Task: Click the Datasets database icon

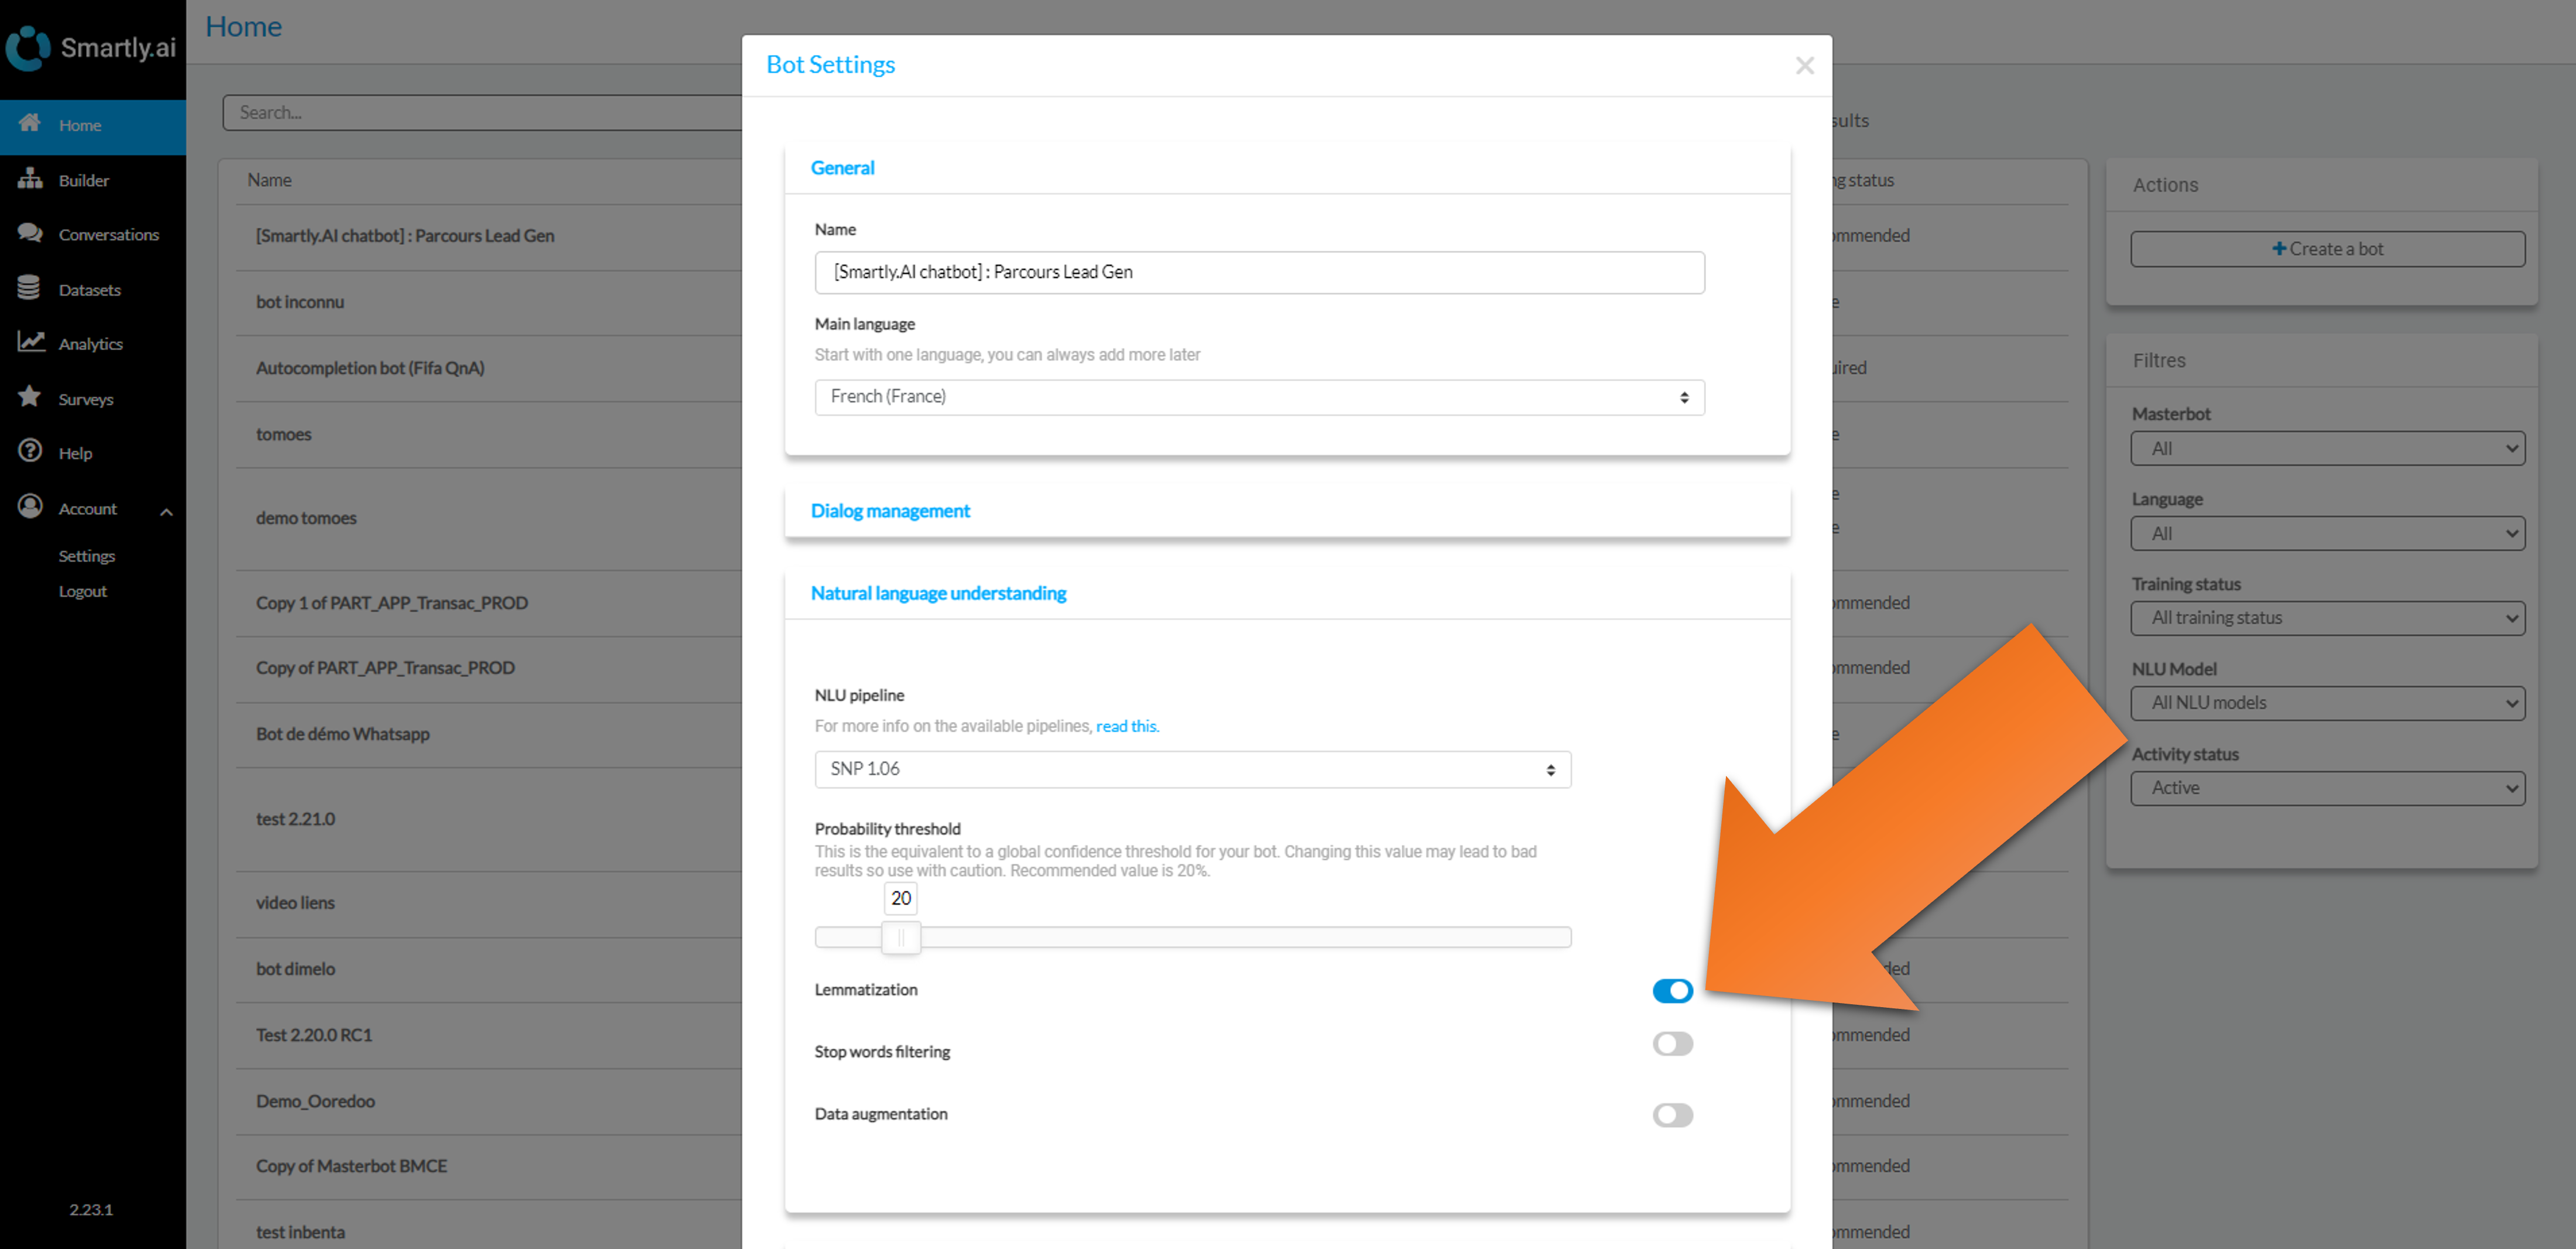Action: [29, 288]
